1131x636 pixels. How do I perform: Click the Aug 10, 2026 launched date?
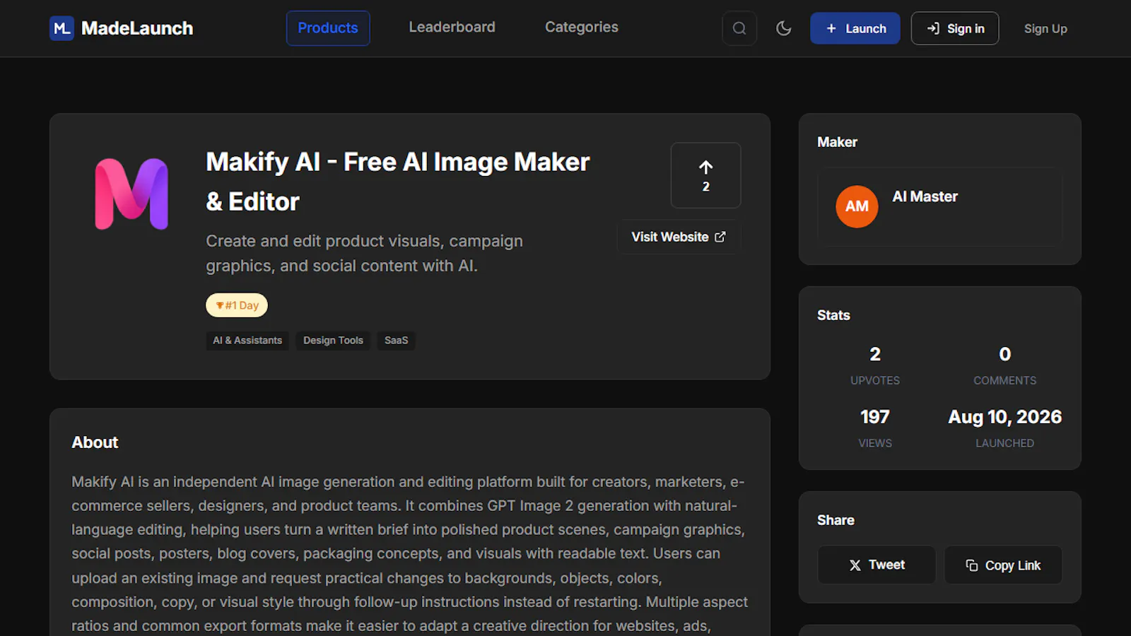(x=1004, y=417)
